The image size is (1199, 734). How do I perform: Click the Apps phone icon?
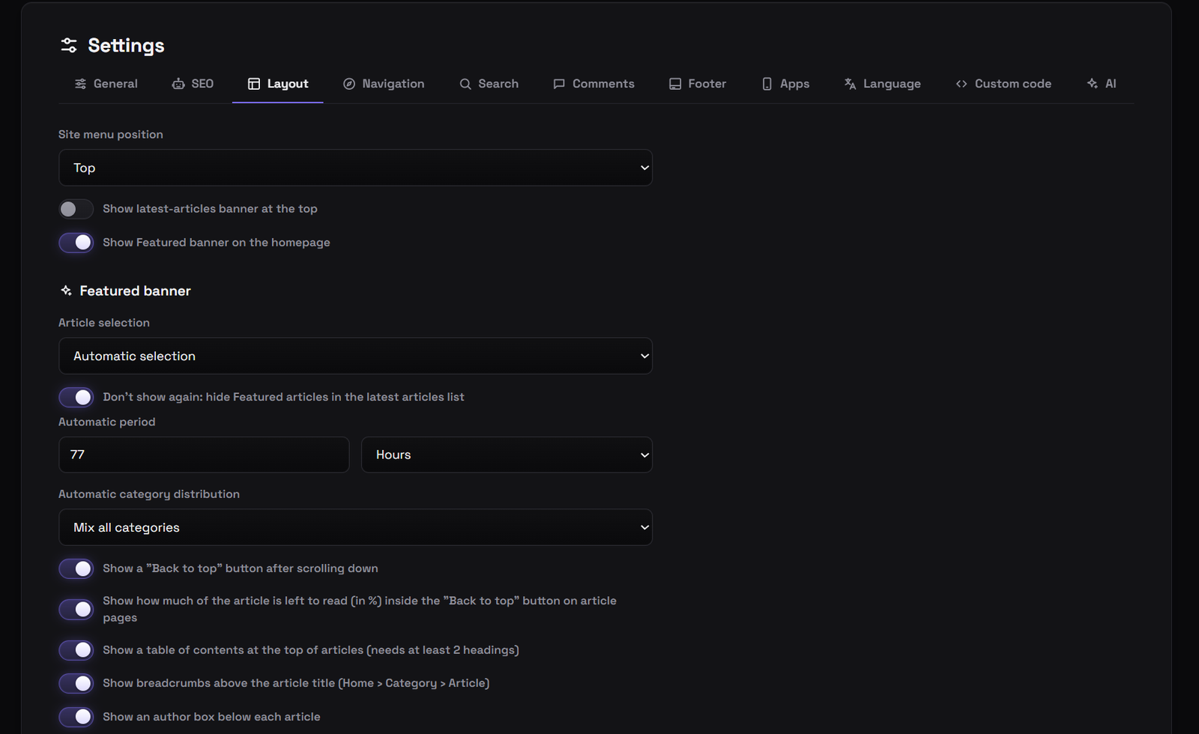[767, 84]
